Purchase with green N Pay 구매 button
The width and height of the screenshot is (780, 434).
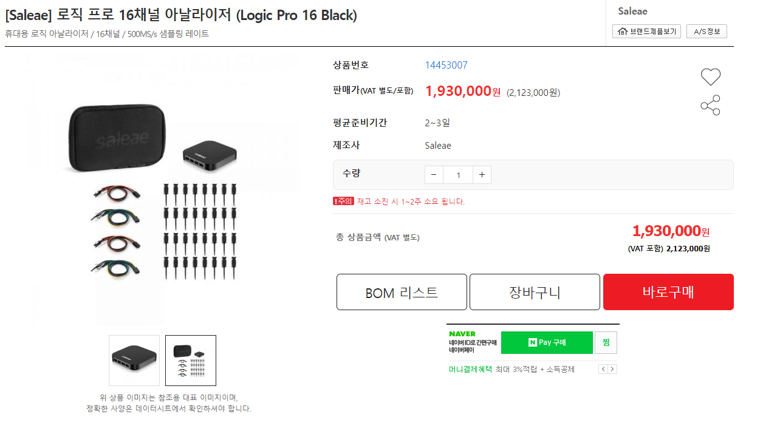click(x=547, y=342)
